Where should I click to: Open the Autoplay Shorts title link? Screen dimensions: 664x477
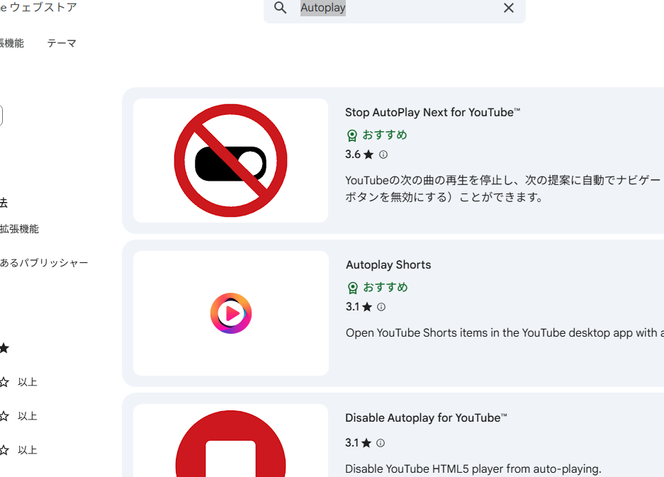388,264
